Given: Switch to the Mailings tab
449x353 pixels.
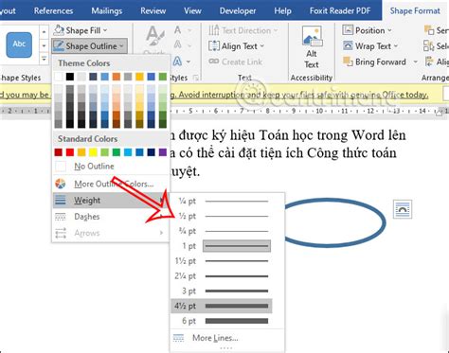Looking at the screenshot, I should click(107, 11).
